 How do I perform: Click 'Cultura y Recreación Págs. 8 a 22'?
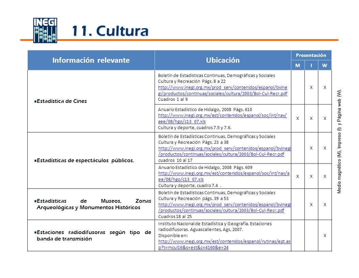click(192, 81)
